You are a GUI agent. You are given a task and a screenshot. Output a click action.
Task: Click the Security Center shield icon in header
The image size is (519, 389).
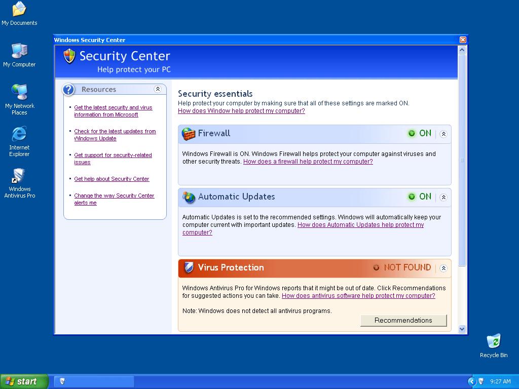[69, 56]
